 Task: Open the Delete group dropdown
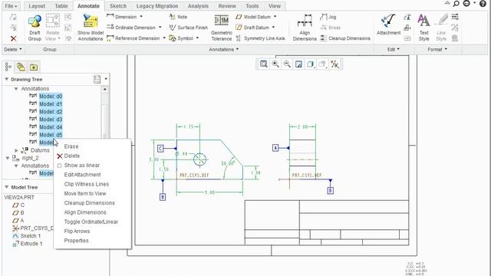tap(13, 49)
